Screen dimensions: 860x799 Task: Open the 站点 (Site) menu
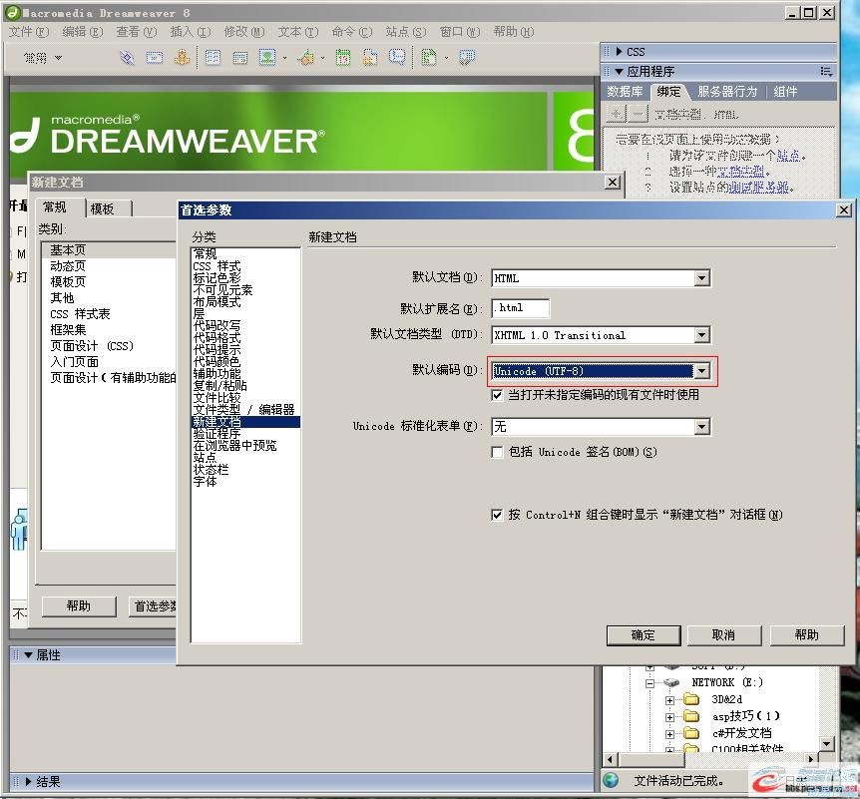click(x=405, y=32)
